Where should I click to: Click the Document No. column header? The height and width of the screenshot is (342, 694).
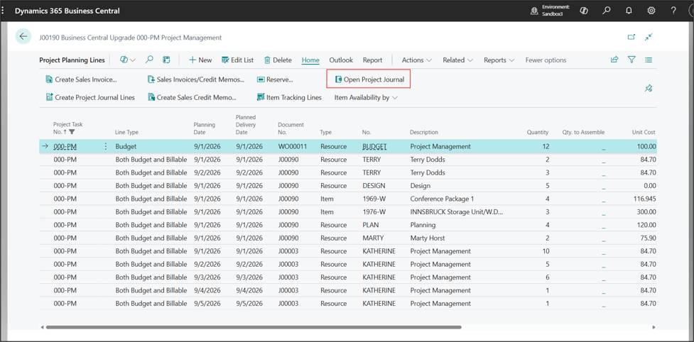(291, 128)
